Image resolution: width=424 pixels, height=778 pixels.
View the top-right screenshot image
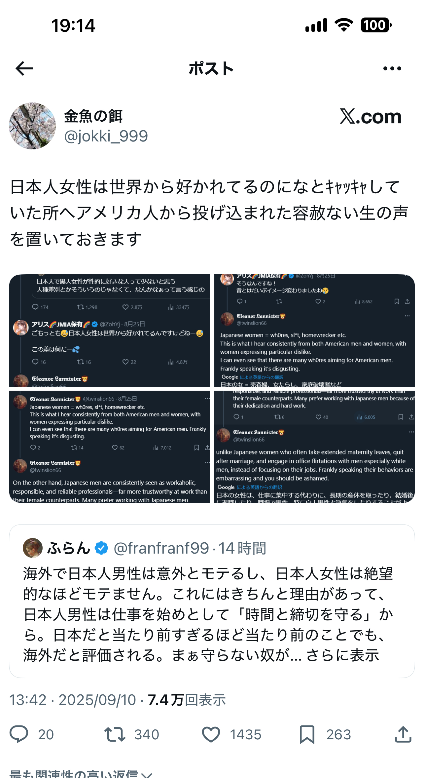pyautogui.click(x=314, y=331)
